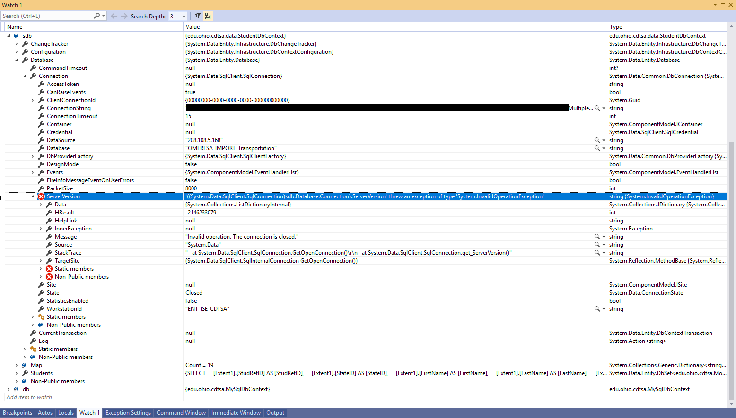This screenshot has height=418, width=736.
Task: Open the Search Depth dropdown
Action: pyautogui.click(x=184, y=16)
